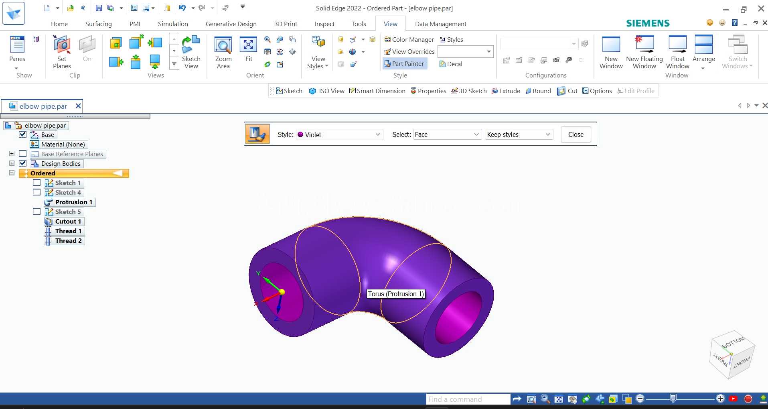
Task: Show Sketch 1 using its checkbox
Action: coord(37,183)
